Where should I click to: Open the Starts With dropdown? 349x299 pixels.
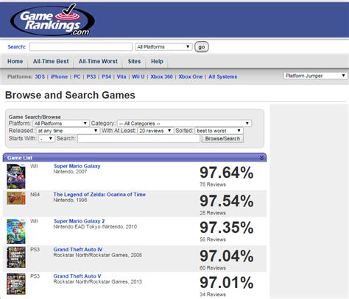click(x=46, y=139)
